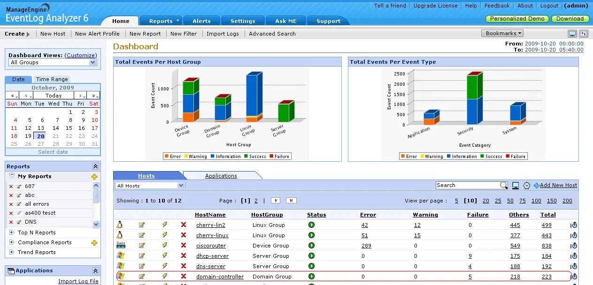Click the green status icon for dhcp-server
Viewport: 593px width, 285px height.
coord(311,256)
